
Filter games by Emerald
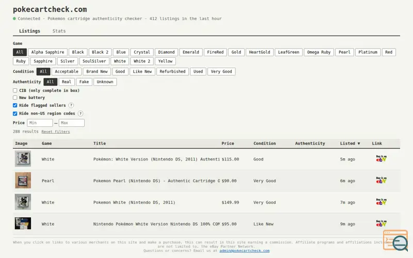[190, 52]
